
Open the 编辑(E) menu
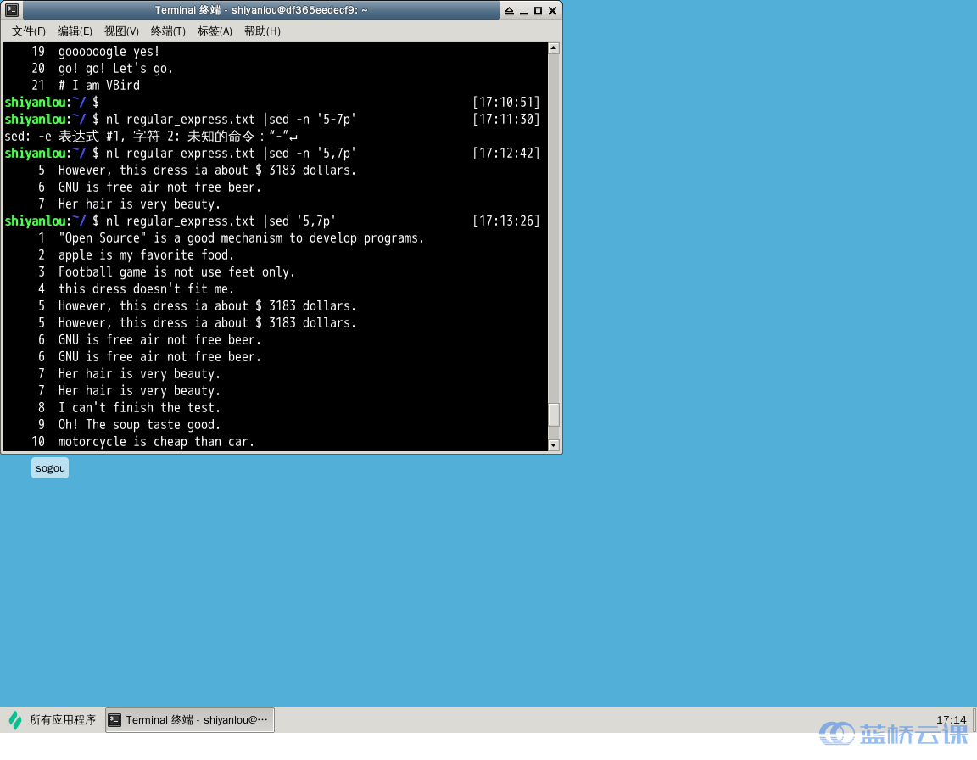[75, 31]
